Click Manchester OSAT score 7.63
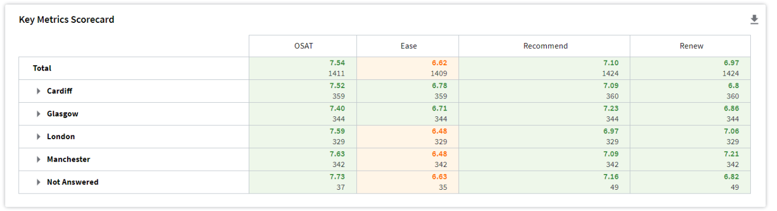The height and width of the screenshot is (211, 777). pos(337,154)
